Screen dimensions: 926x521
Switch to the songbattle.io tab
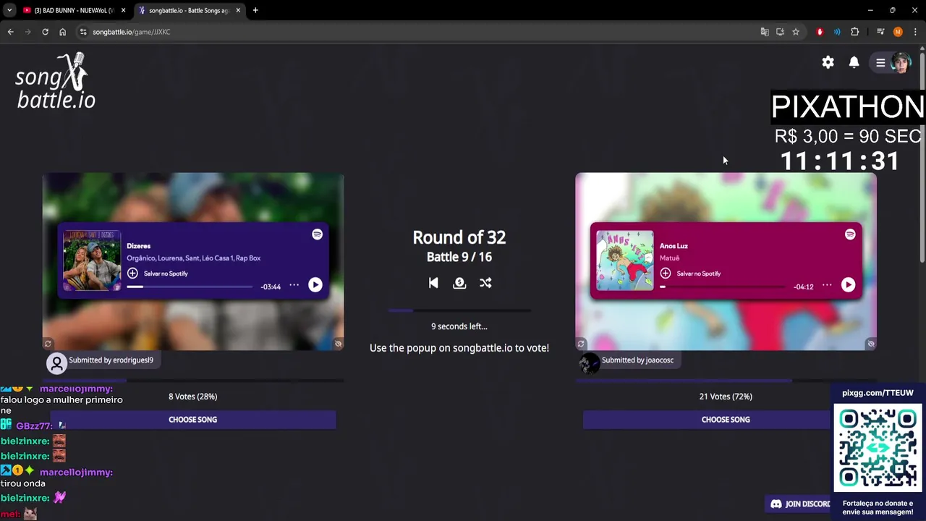(x=190, y=10)
